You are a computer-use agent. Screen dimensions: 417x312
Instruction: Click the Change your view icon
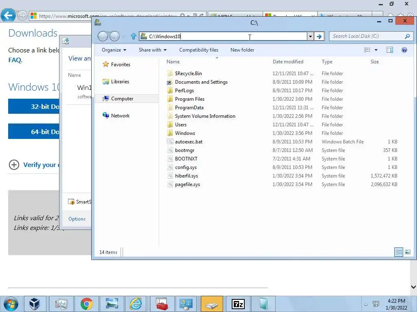[367, 50]
